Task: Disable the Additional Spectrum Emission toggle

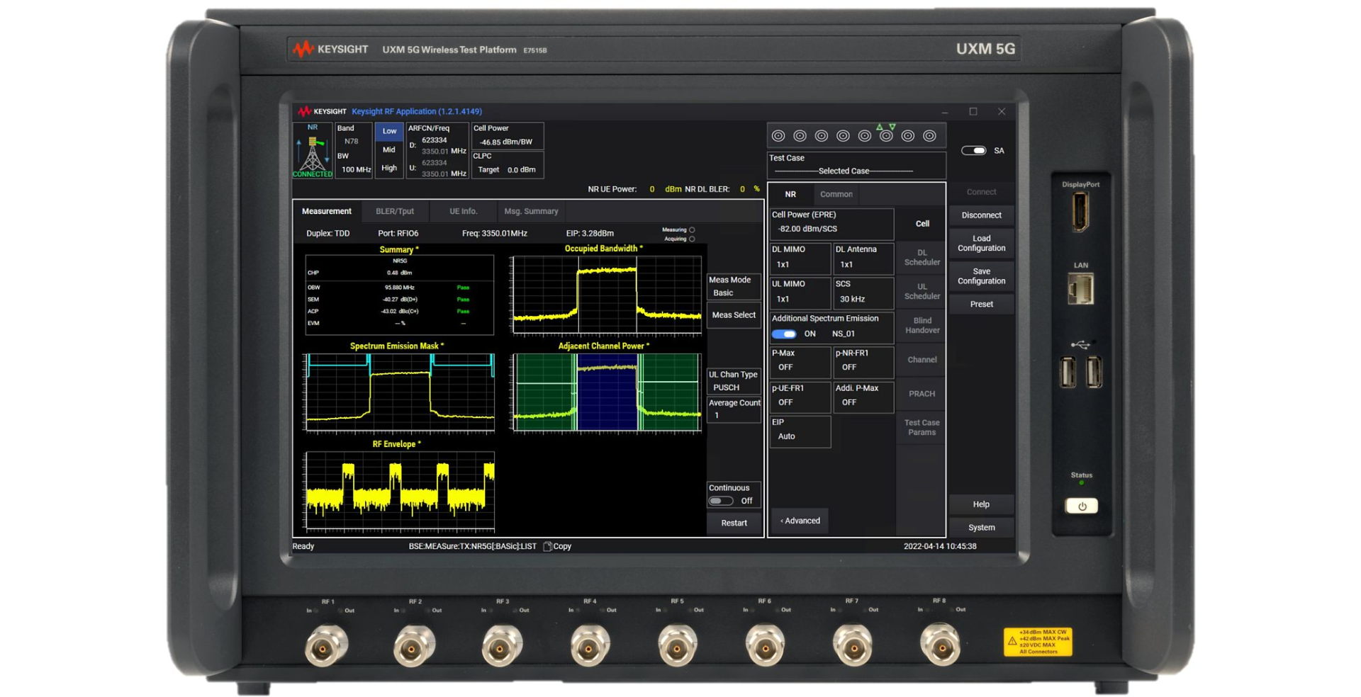Action: tap(784, 334)
